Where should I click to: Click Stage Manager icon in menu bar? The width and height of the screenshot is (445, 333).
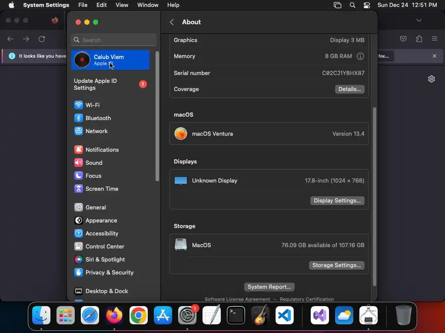[337, 5]
